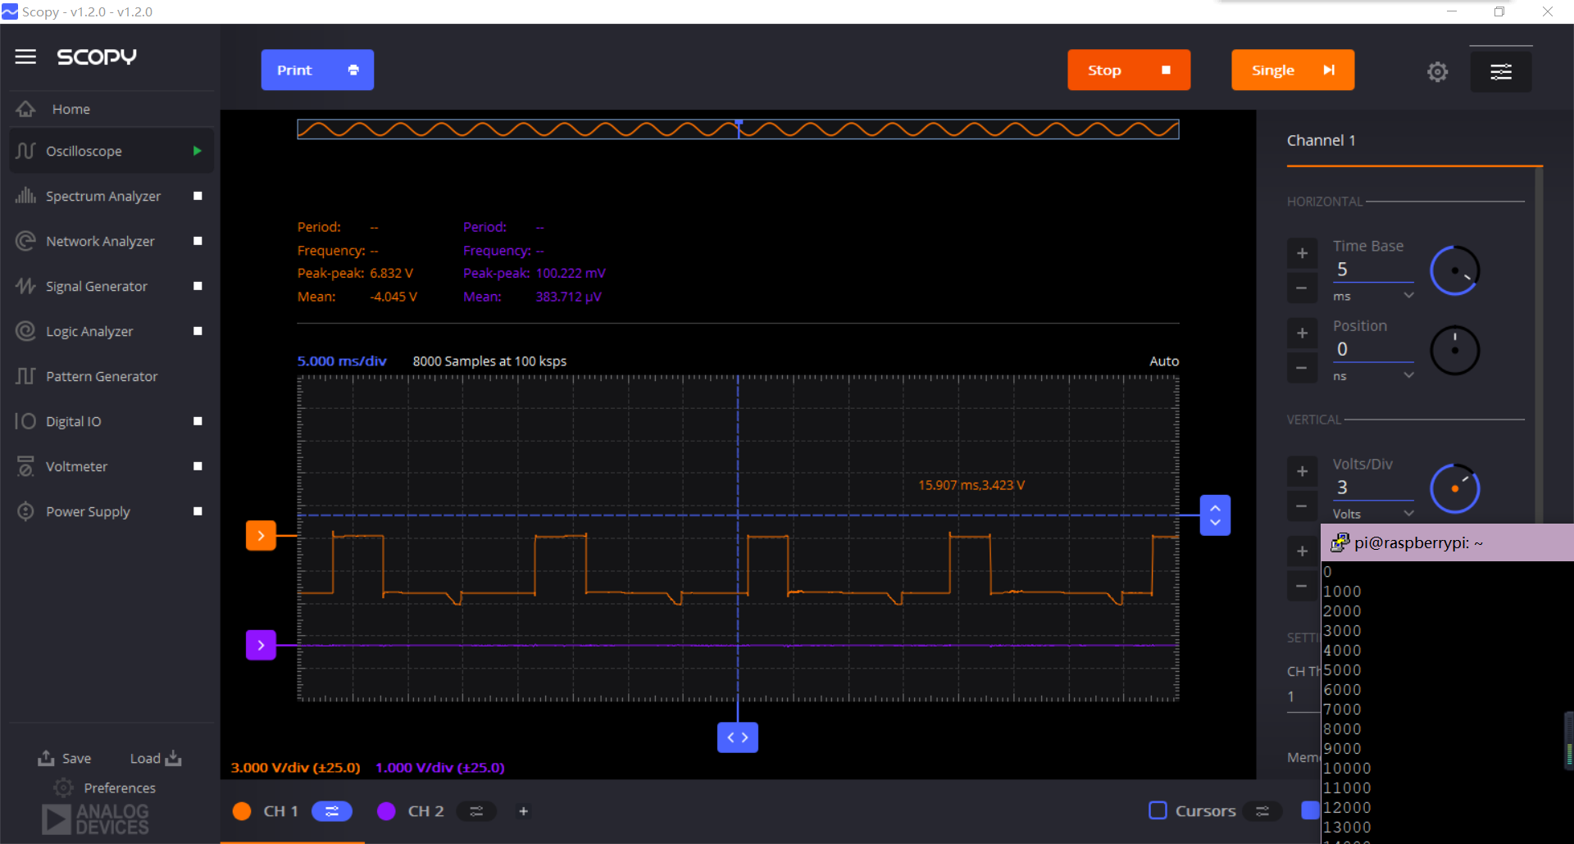Decrease the Volts/Div value
Image resolution: width=1574 pixels, height=844 pixels.
(x=1302, y=506)
